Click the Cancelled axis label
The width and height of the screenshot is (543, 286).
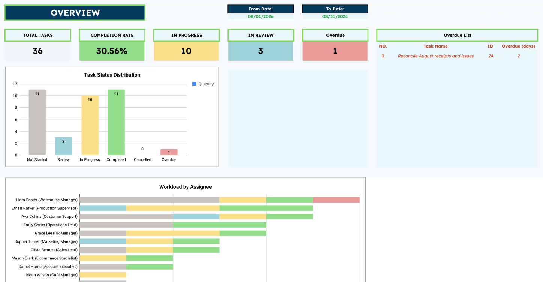[x=142, y=159]
